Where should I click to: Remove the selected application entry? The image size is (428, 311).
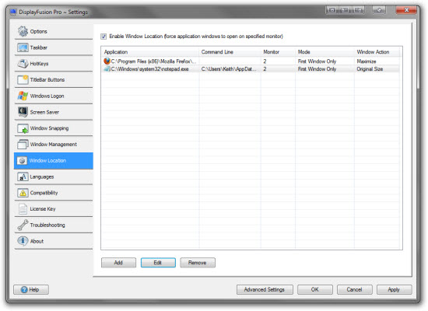click(198, 263)
